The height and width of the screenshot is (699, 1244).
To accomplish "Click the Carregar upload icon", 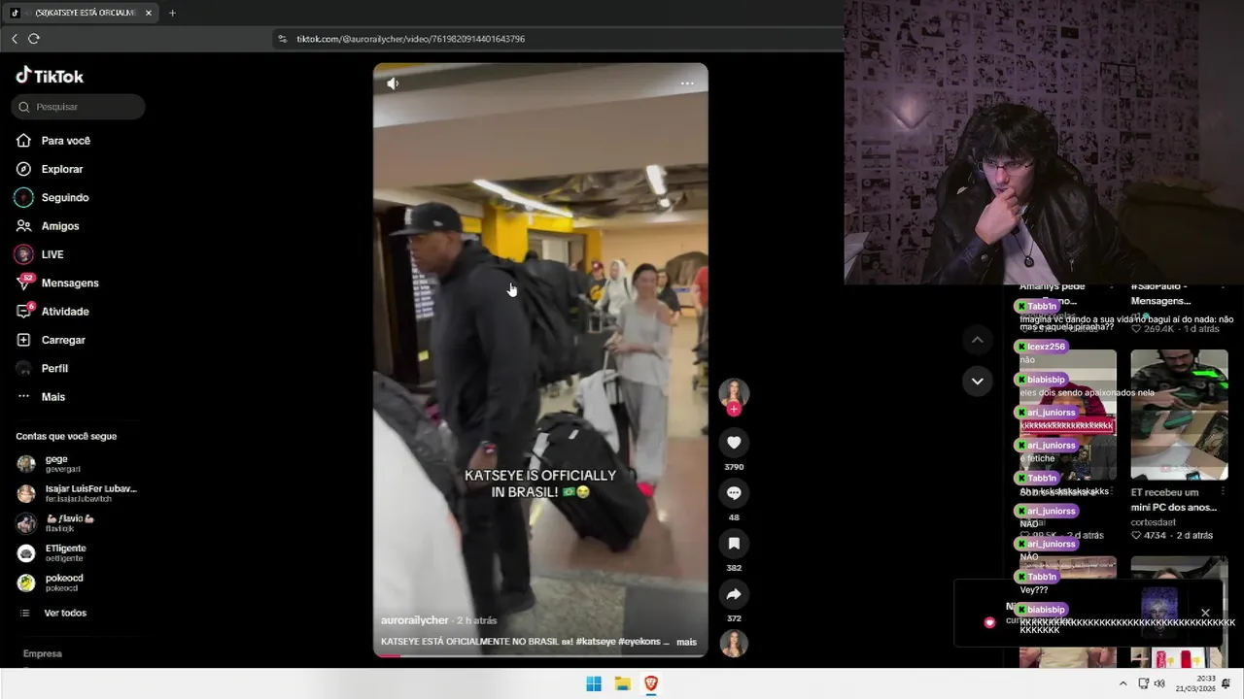I will pos(23,340).
